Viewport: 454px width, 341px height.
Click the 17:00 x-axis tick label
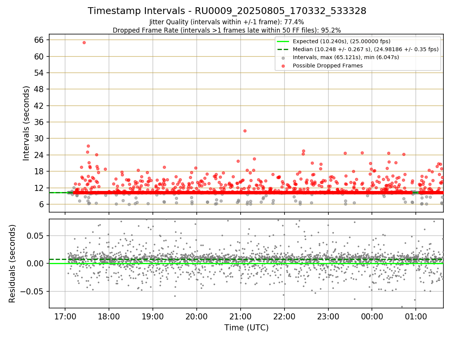65,316
